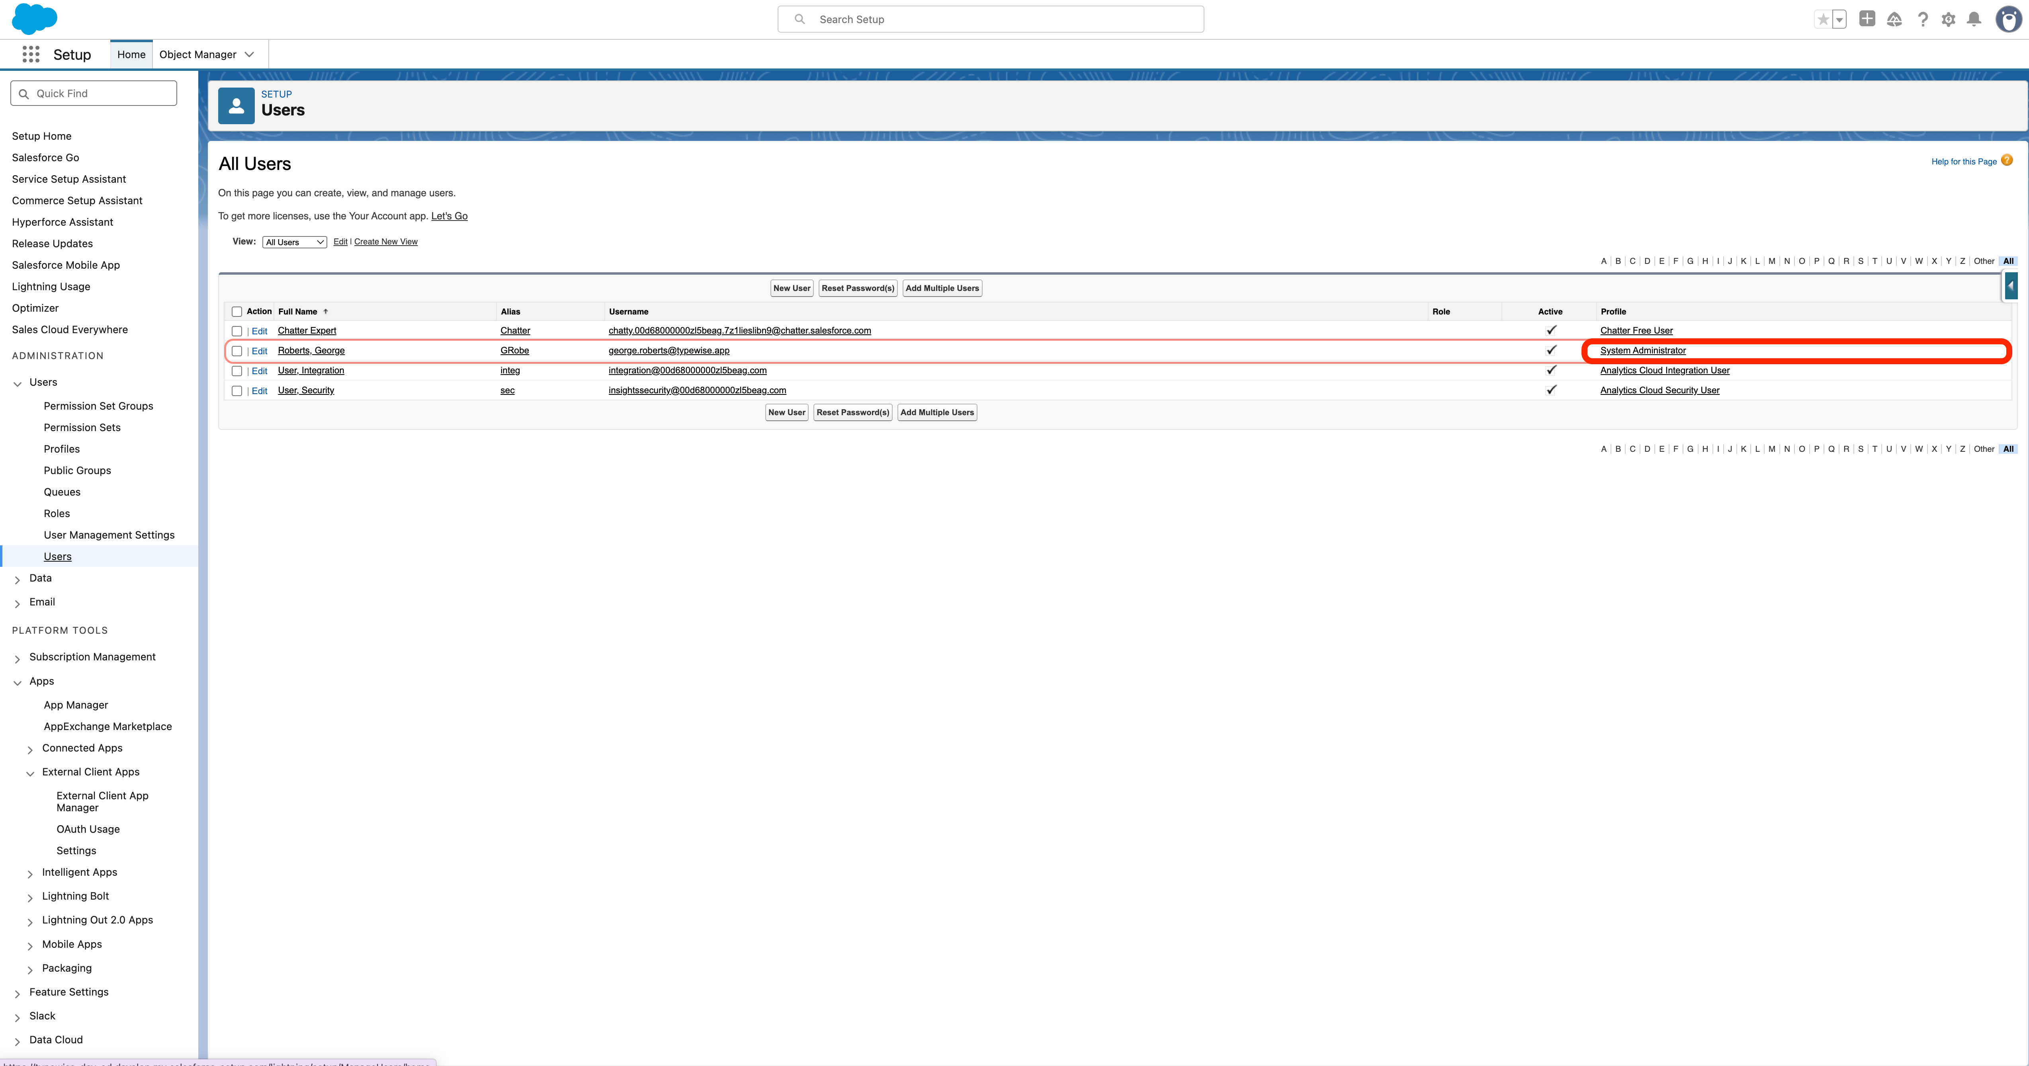Open the All Users view dropdown

click(295, 242)
